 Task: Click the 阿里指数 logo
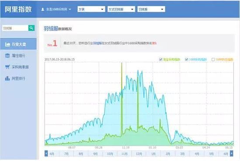[x=18, y=9]
